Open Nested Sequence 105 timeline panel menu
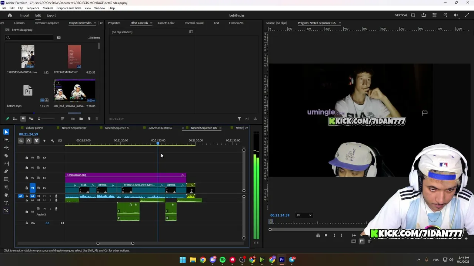Screen dimensions: 474x266 click(x=220, y=128)
